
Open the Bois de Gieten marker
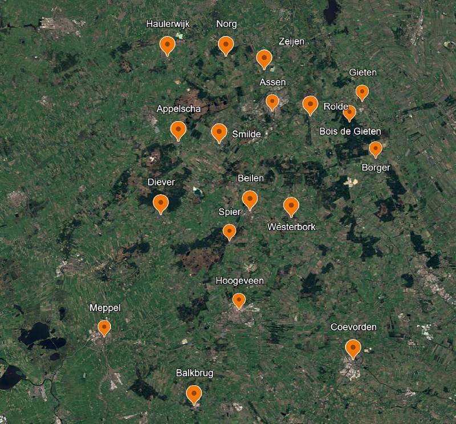tap(349, 114)
